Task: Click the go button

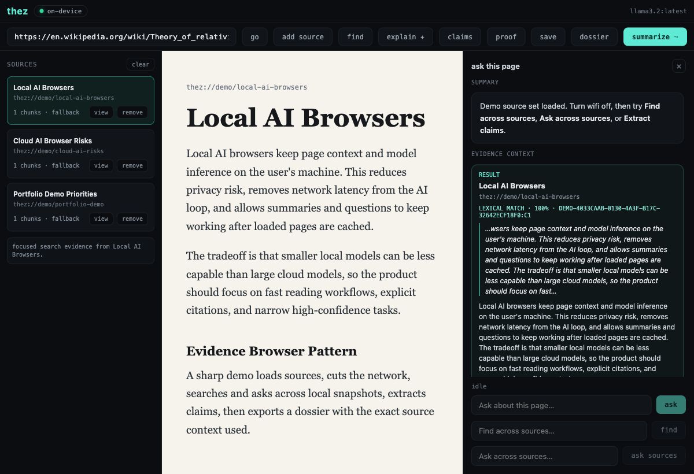Action: pyautogui.click(x=254, y=36)
